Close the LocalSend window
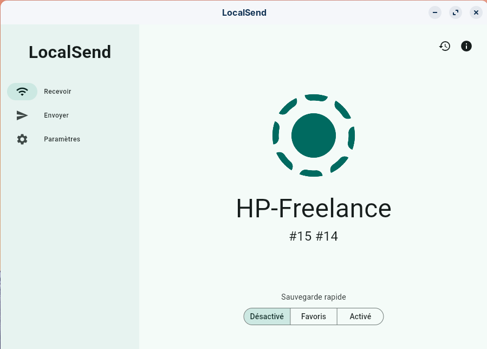 476,12
